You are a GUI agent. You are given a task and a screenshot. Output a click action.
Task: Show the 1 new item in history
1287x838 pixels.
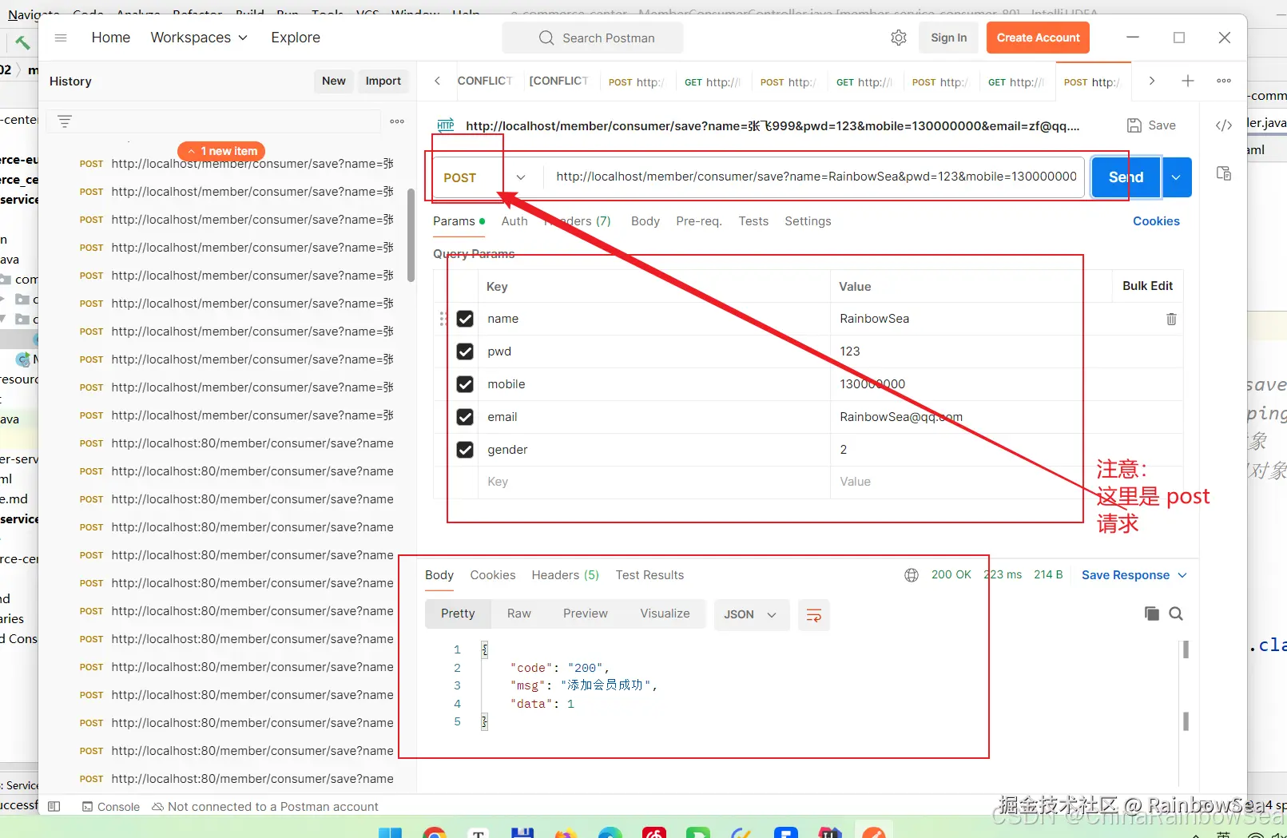[x=221, y=151]
